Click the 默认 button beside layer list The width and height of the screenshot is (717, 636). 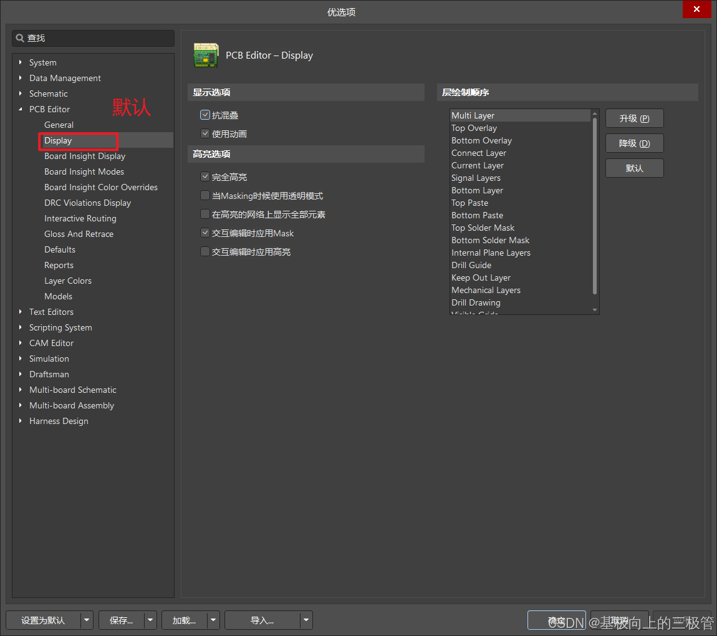click(634, 168)
